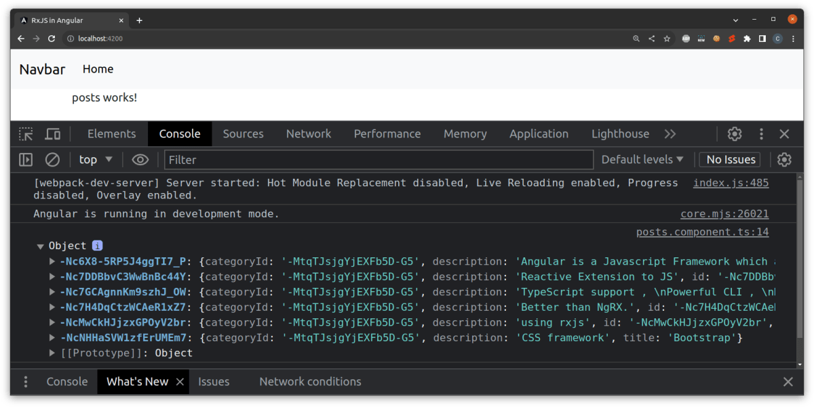Open the Default levels dropdown

click(642, 160)
